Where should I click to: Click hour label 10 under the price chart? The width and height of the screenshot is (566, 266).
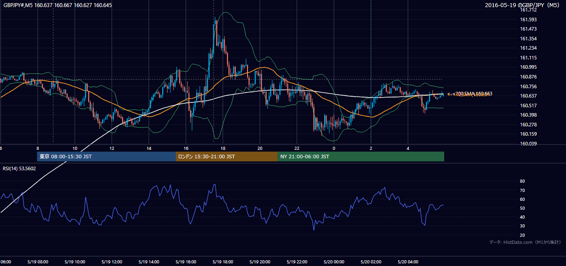pos(75,148)
